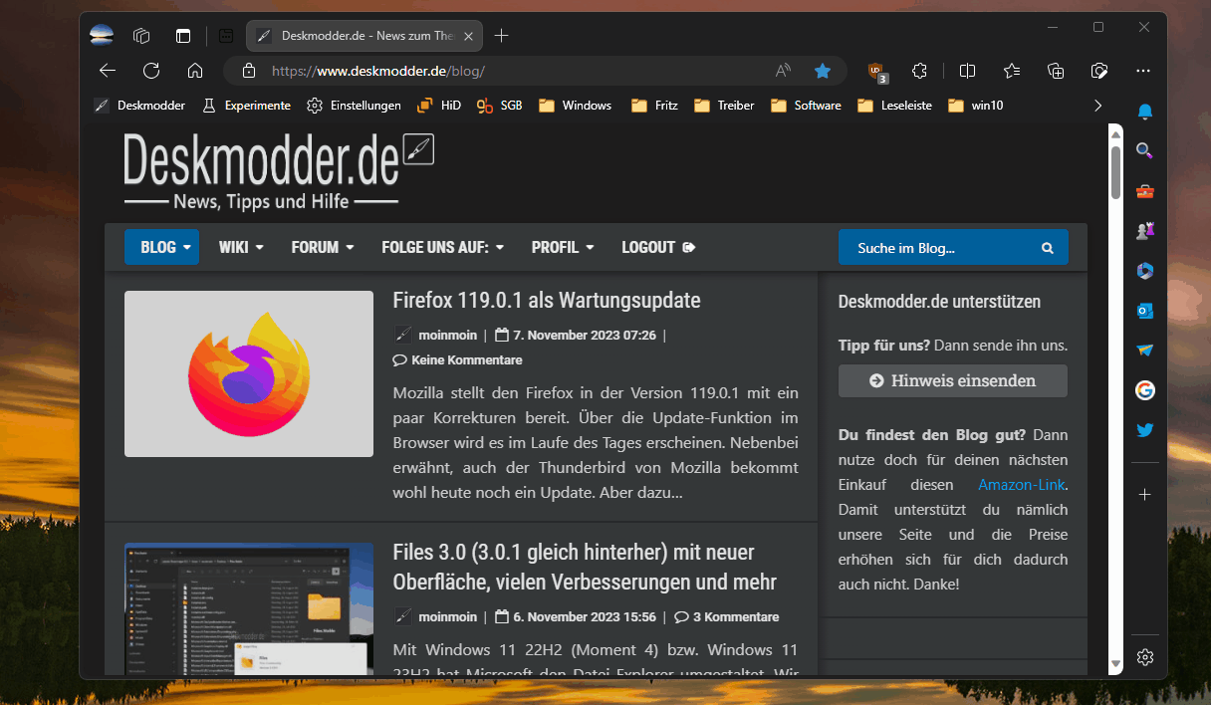The width and height of the screenshot is (1211, 705).
Task: Open the Workspaces icon in title bar
Action: click(141, 36)
